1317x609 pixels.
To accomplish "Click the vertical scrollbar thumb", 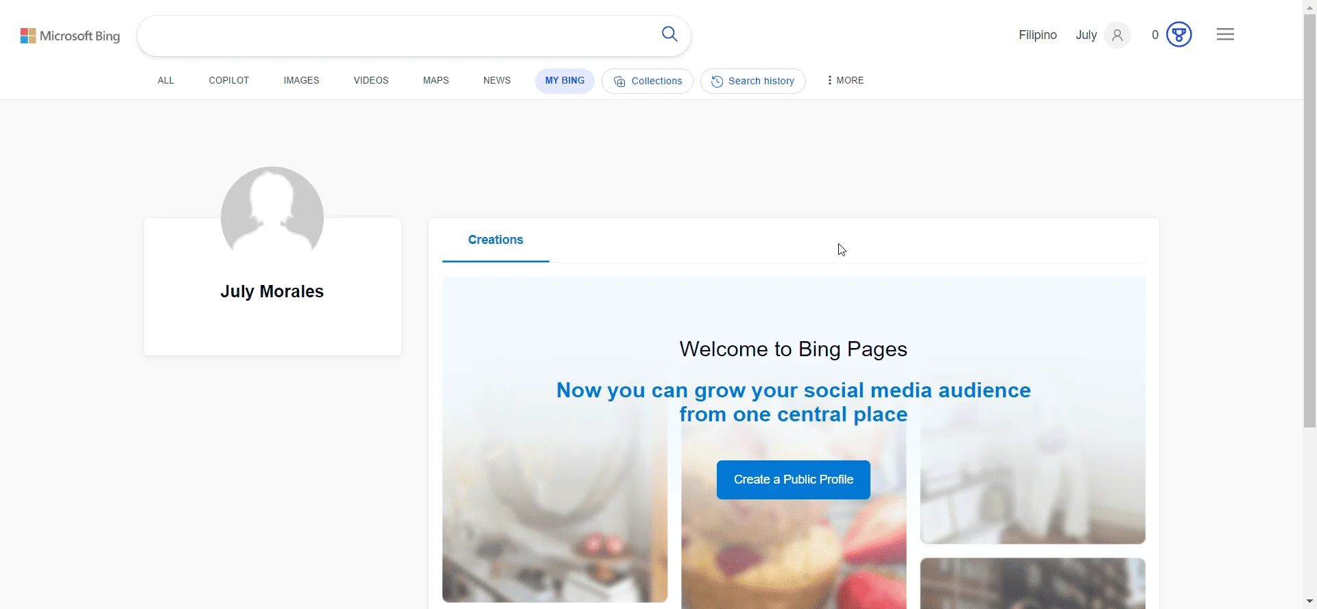I will [1310, 220].
